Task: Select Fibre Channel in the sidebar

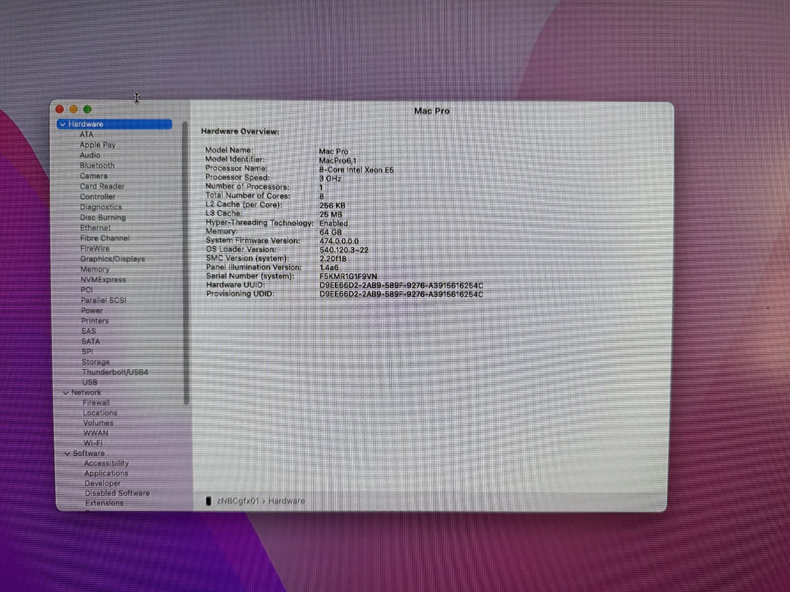Action: 105,238
